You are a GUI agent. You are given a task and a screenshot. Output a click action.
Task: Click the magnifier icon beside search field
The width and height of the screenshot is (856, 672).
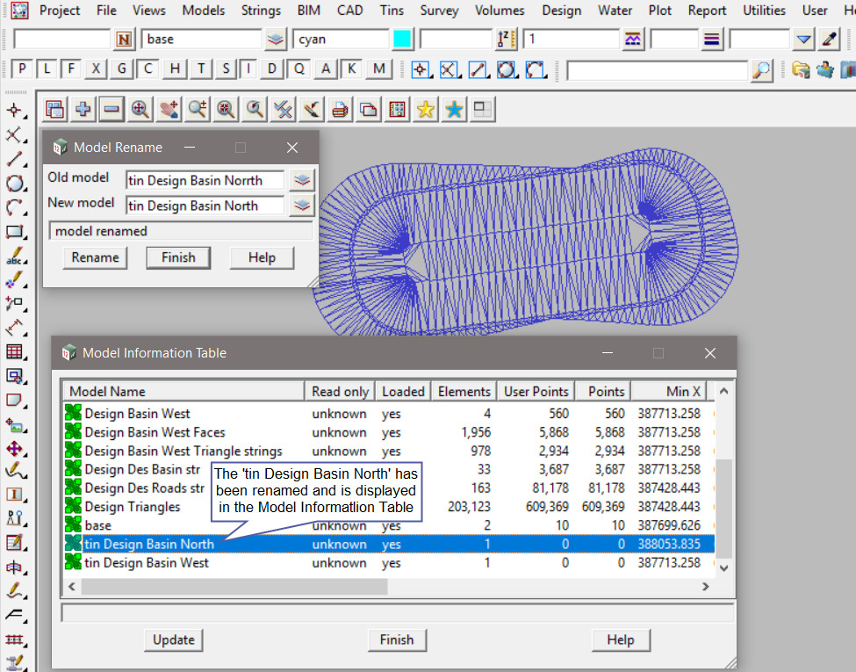763,69
